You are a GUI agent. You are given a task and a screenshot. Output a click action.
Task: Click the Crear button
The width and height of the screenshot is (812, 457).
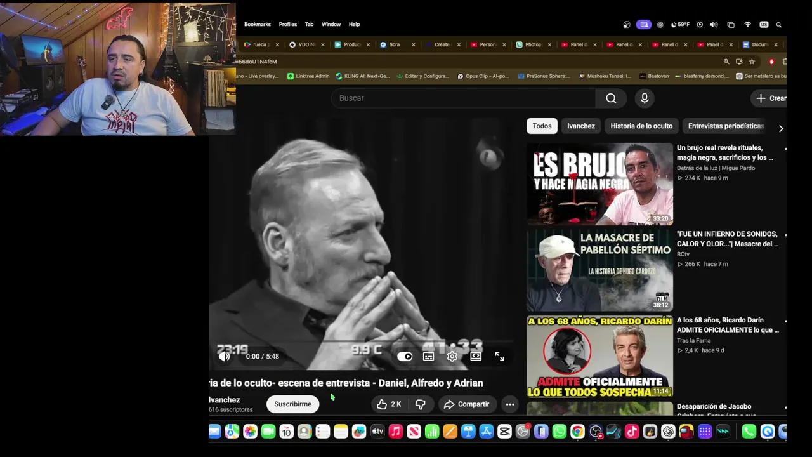pos(769,98)
